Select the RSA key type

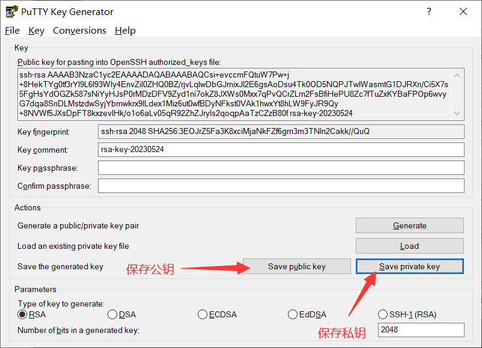(23, 314)
